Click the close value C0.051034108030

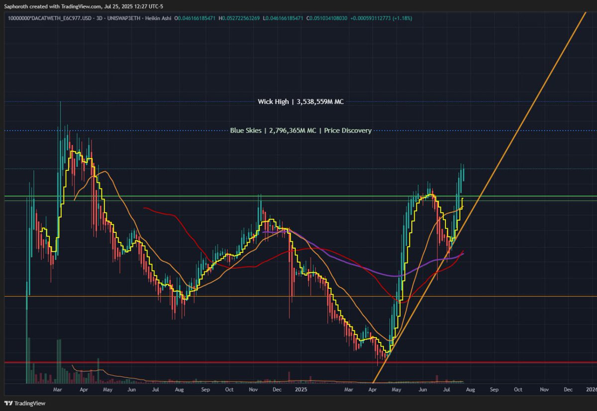pos(326,18)
